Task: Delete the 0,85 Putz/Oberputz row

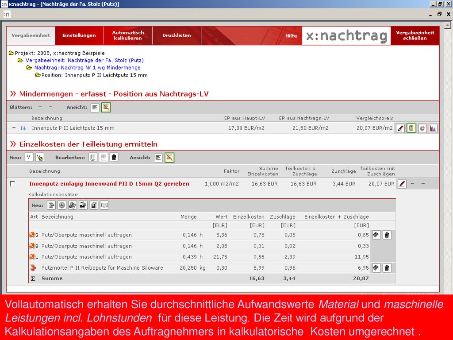Action: pos(387,235)
